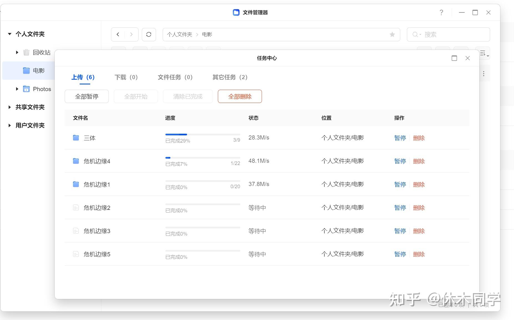Open the three-dot more options menu
This screenshot has width=514, height=320.
[484, 74]
